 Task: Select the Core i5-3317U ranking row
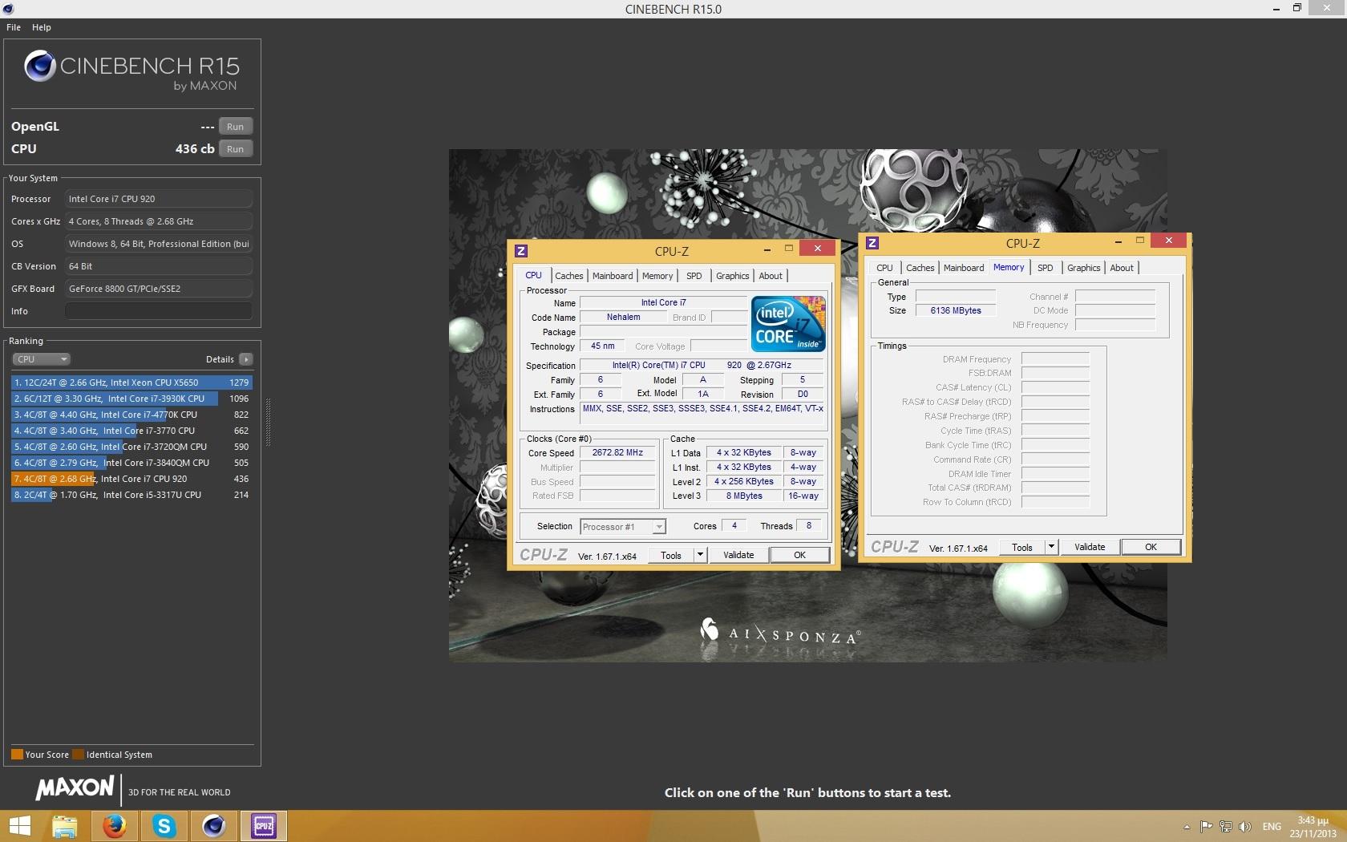tap(131, 495)
